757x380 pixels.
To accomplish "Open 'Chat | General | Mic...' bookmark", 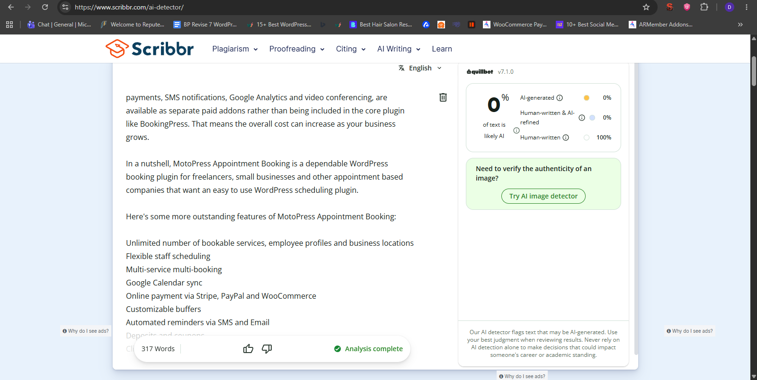I will 59,25.
